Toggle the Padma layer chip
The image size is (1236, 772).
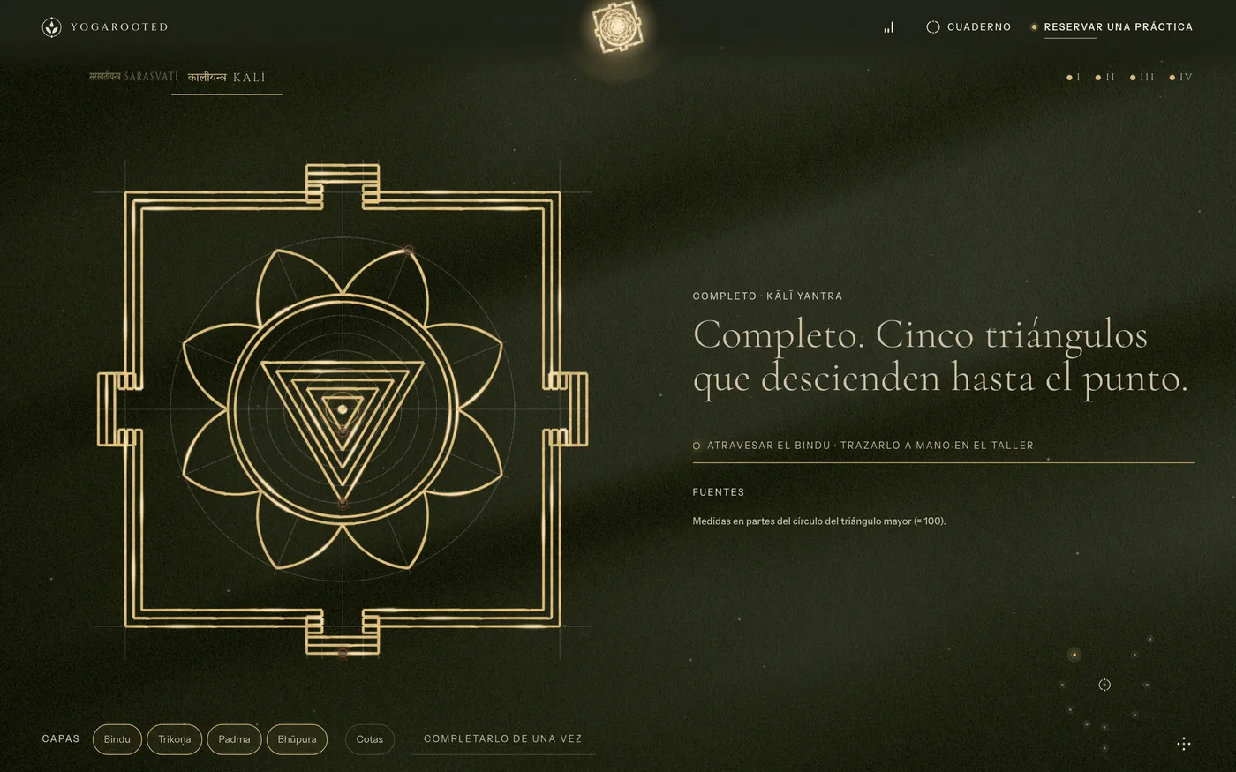click(234, 739)
